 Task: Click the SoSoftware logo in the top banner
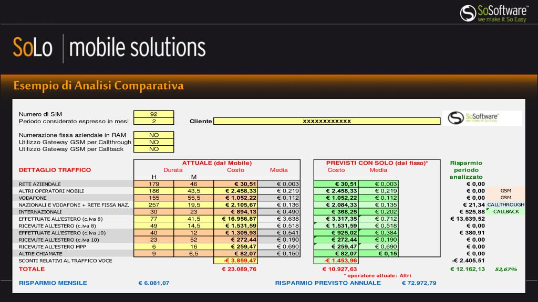coord(493,13)
